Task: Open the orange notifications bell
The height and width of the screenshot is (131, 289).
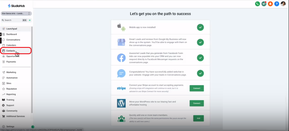Action: click(270, 4)
